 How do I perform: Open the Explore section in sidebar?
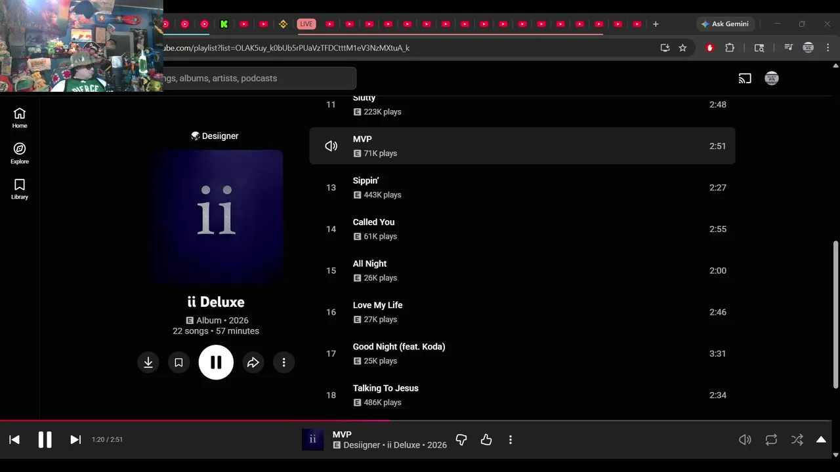click(x=20, y=153)
